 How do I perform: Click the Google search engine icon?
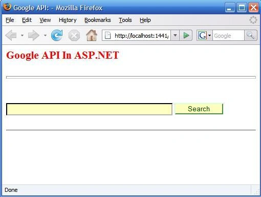click(x=203, y=36)
